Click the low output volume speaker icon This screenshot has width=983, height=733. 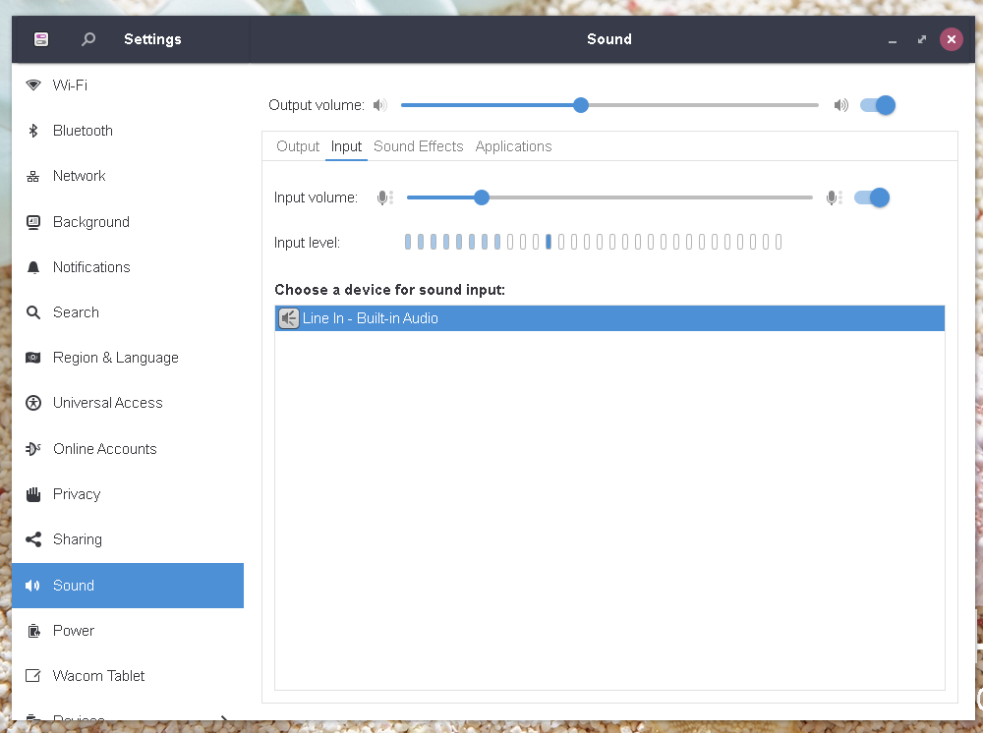click(x=380, y=105)
